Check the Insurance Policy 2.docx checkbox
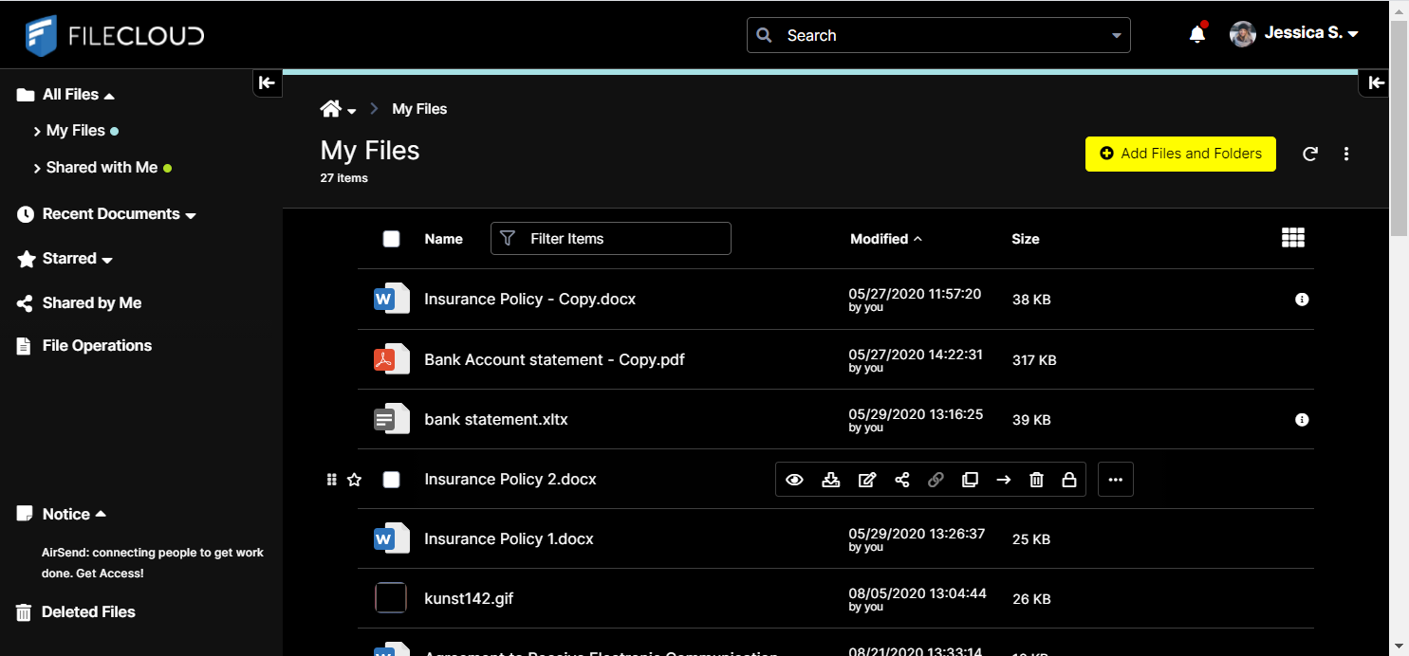This screenshot has height=656, width=1409. 391,480
